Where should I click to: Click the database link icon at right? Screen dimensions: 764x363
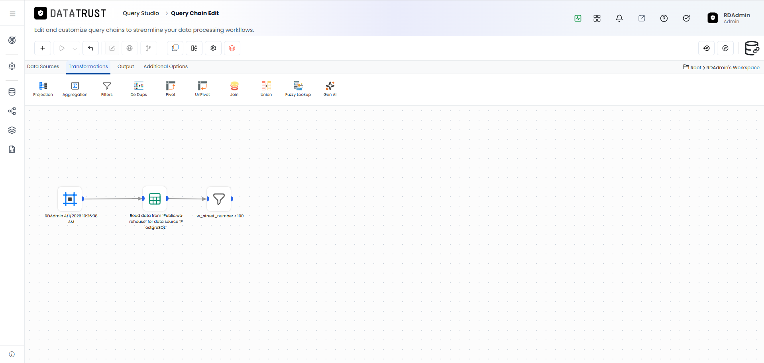(x=752, y=48)
